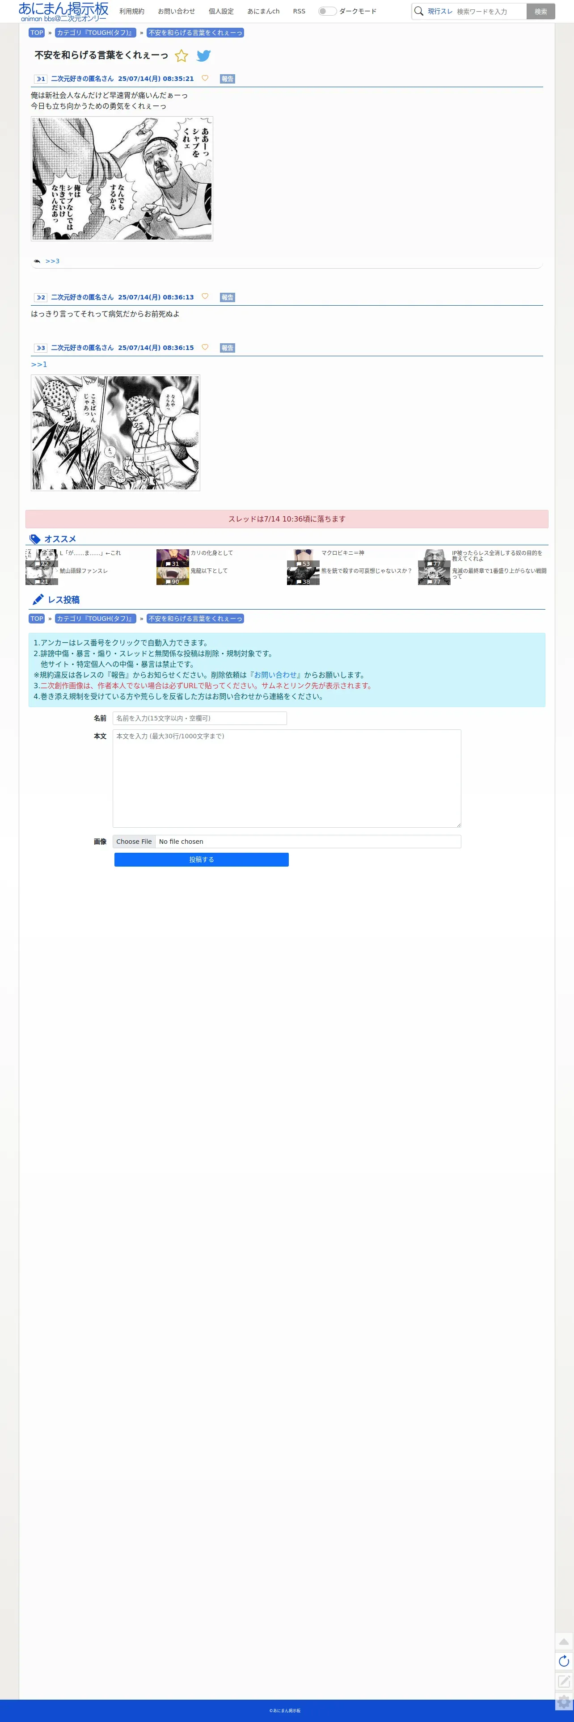Open the manga image in post 3
Viewport: 574px width, 1722px height.
click(116, 433)
